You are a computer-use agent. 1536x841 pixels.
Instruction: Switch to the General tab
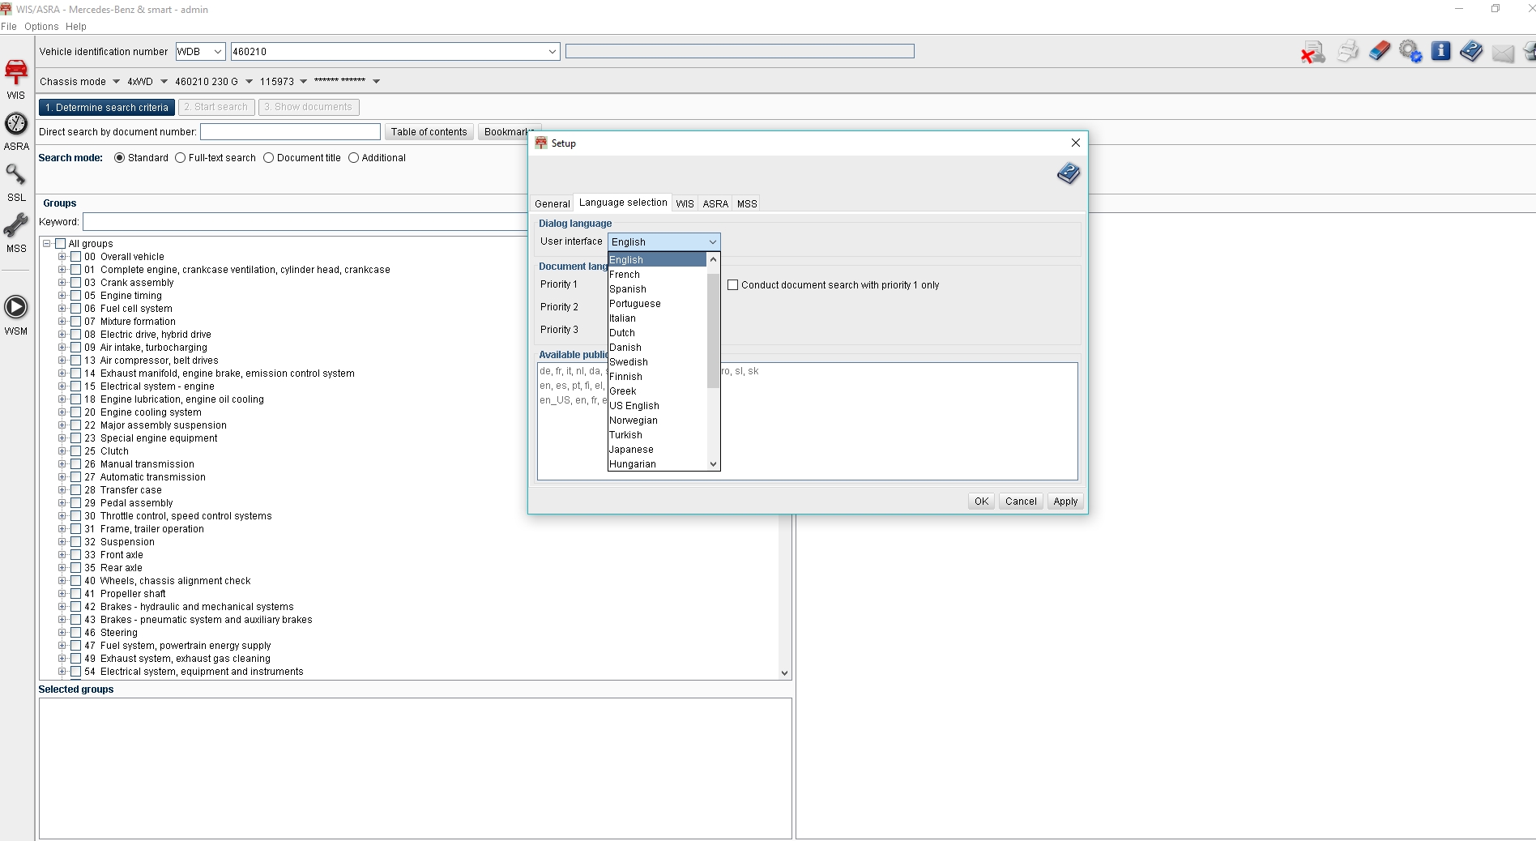(x=552, y=204)
